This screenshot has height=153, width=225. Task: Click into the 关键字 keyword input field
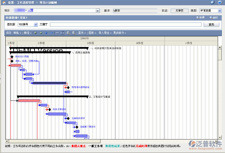click(x=126, y=25)
